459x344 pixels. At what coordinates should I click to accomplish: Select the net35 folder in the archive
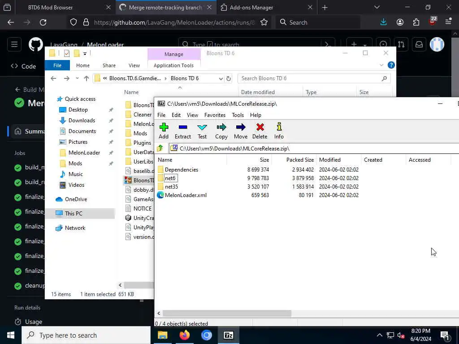point(171,187)
